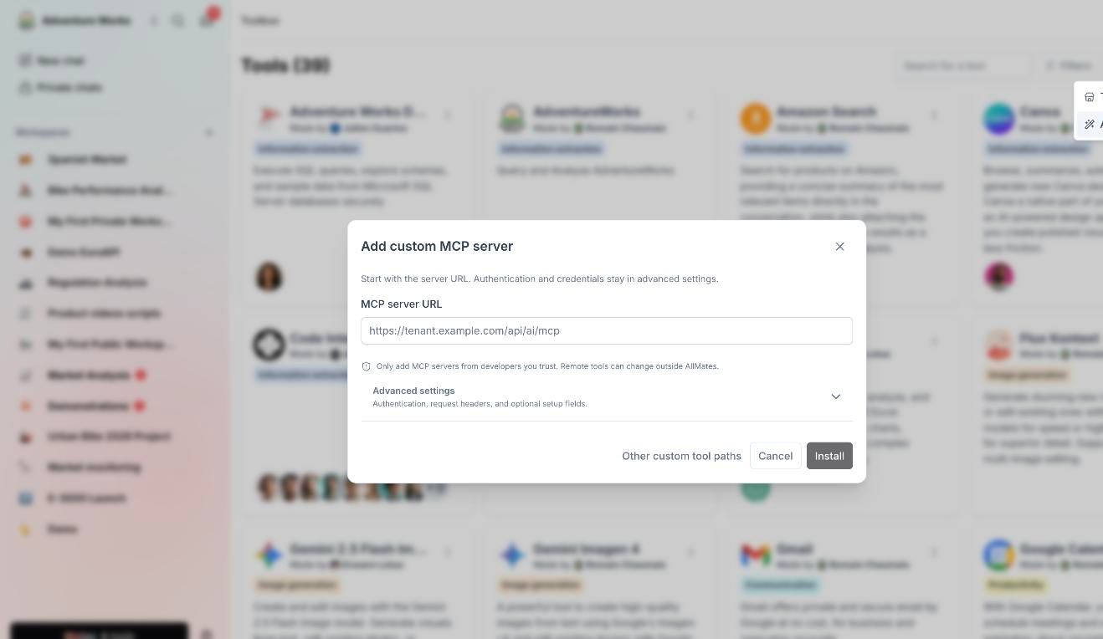Open Adventure Works workspace switcher arrow
The image size is (1103, 639).
pyautogui.click(x=154, y=21)
